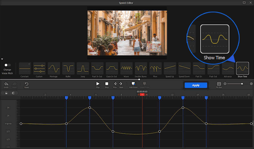Select the Custom speed preset
Image resolution: width=254 pixels, height=149 pixels.
[x=39, y=68]
